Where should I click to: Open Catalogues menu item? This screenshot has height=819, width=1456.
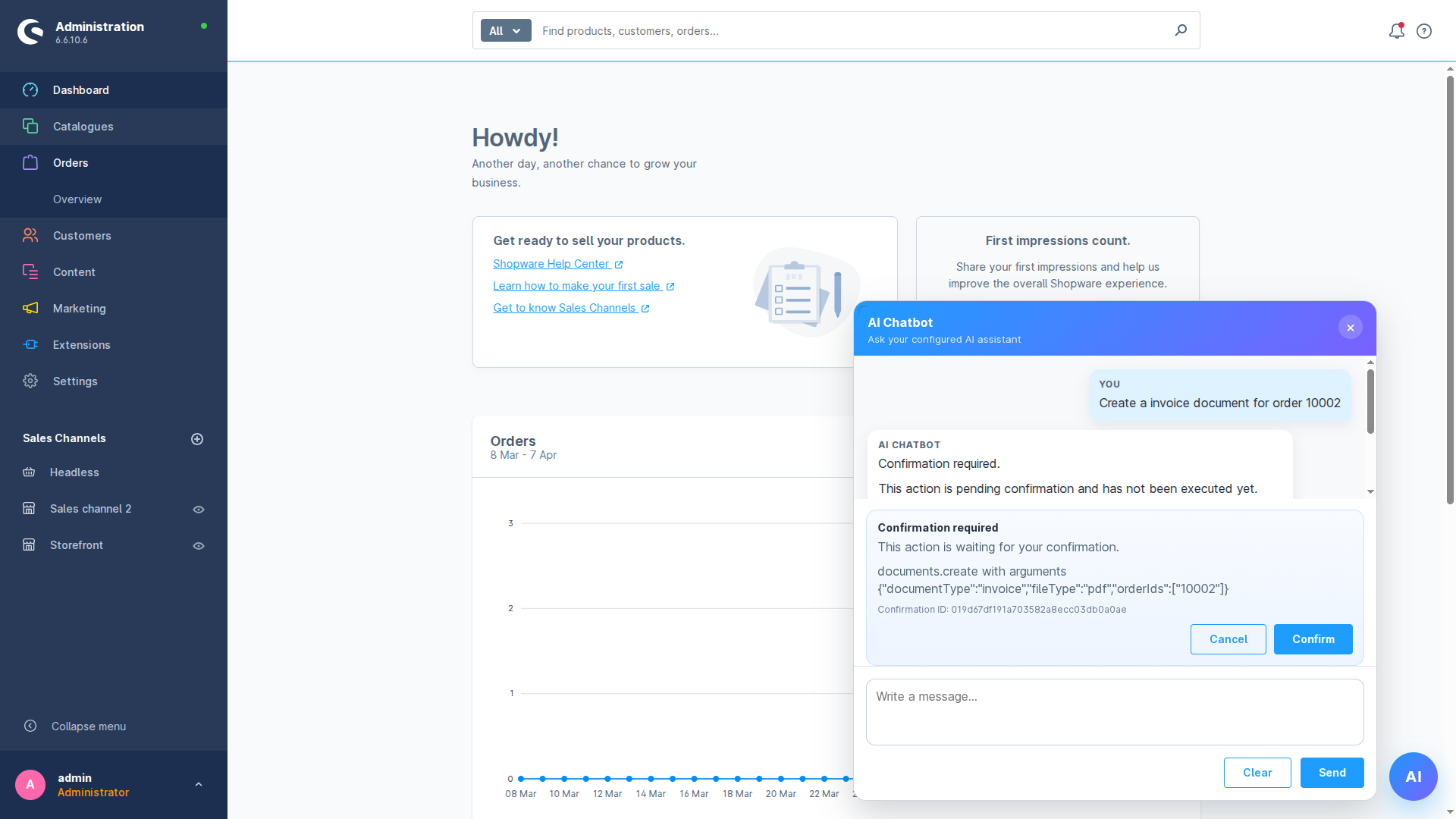coord(114,127)
